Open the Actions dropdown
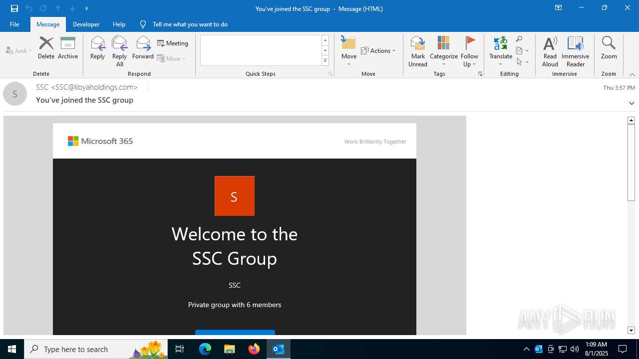Image resolution: width=639 pixels, height=359 pixels. [x=378, y=50]
